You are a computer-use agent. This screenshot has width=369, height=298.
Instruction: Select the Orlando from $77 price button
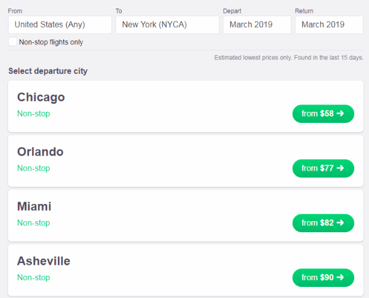click(323, 168)
